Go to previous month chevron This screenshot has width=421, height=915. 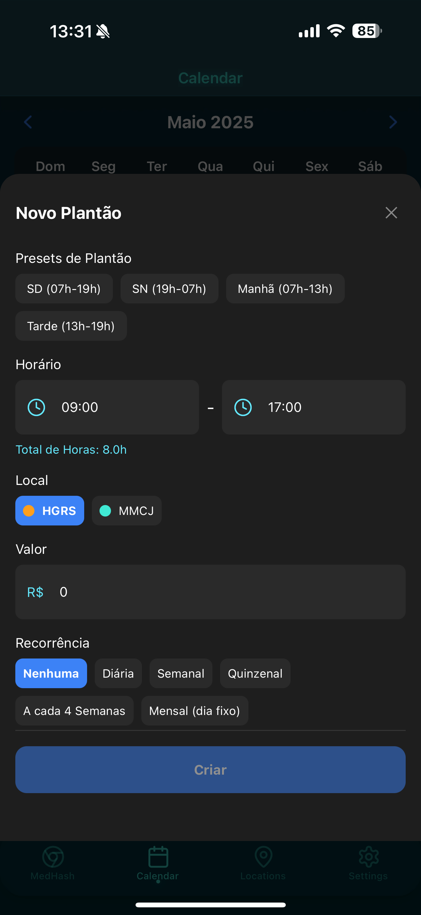click(28, 122)
